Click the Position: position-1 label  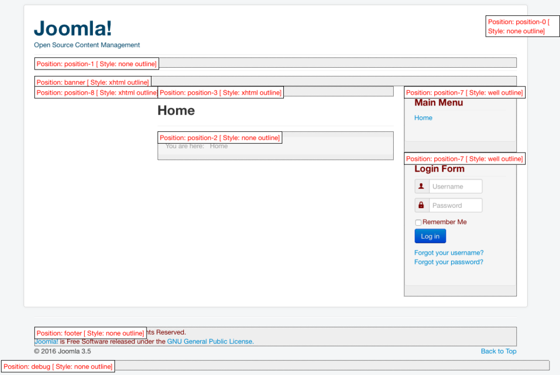pyautogui.click(x=96, y=64)
